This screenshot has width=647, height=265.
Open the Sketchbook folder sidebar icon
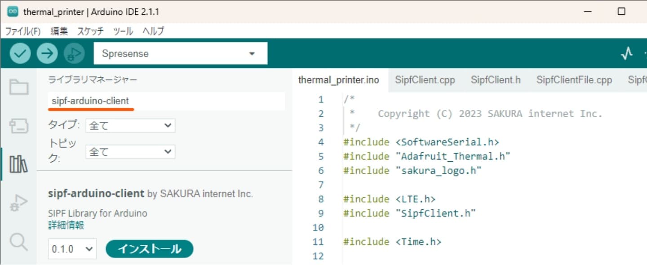click(19, 87)
